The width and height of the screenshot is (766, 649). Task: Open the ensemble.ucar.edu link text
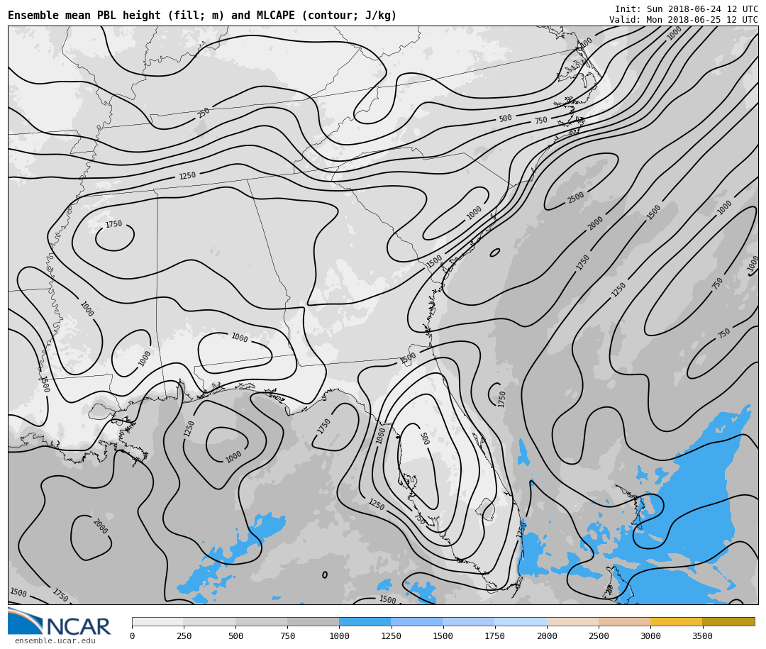(x=55, y=641)
